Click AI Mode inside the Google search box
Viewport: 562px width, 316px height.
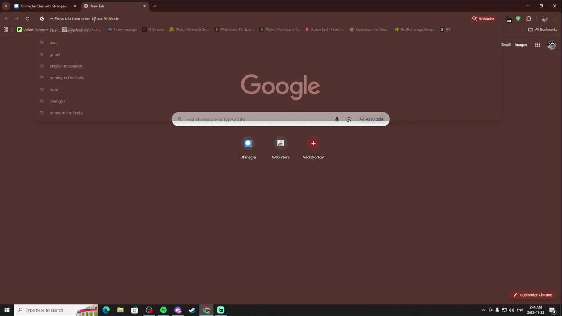(x=372, y=119)
